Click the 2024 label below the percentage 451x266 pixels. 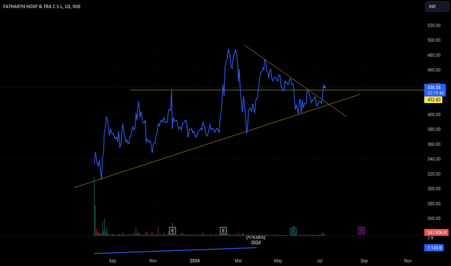[x=256, y=243]
